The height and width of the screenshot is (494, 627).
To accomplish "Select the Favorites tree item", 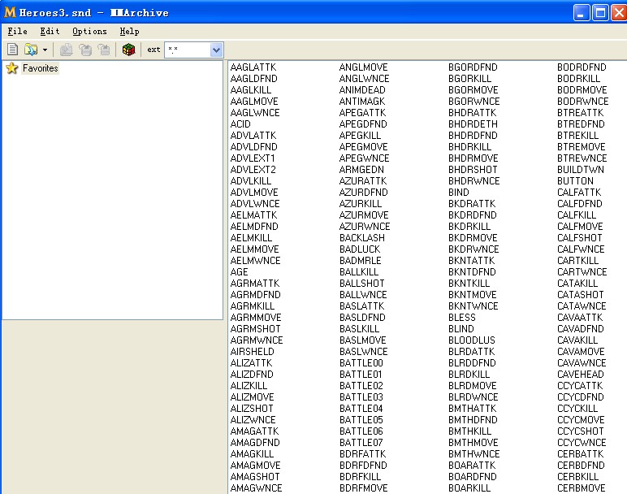I will coord(40,68).
